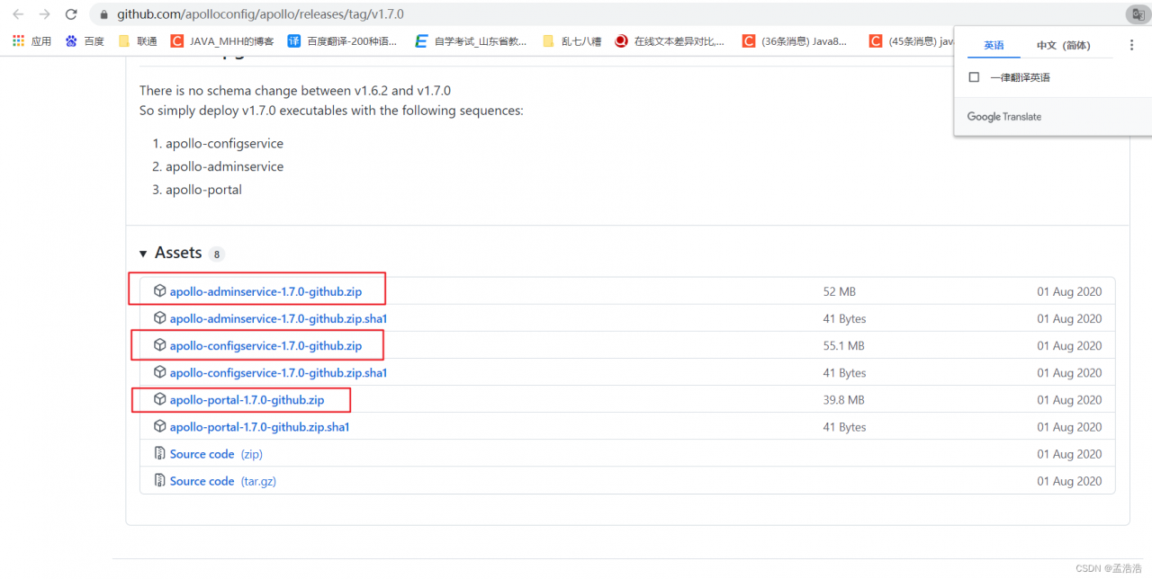Download Source code (tar.gz)
Viewport: 1152px width, 579px height.
223,481
